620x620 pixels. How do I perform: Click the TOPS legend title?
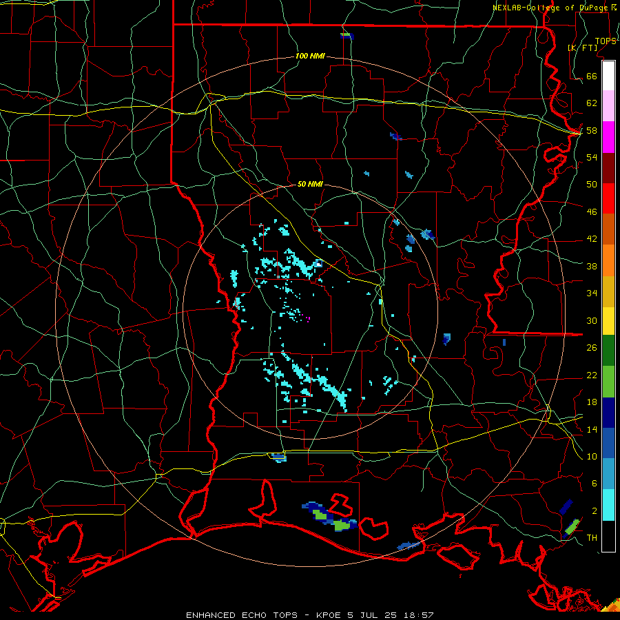[x=606, y=41]
